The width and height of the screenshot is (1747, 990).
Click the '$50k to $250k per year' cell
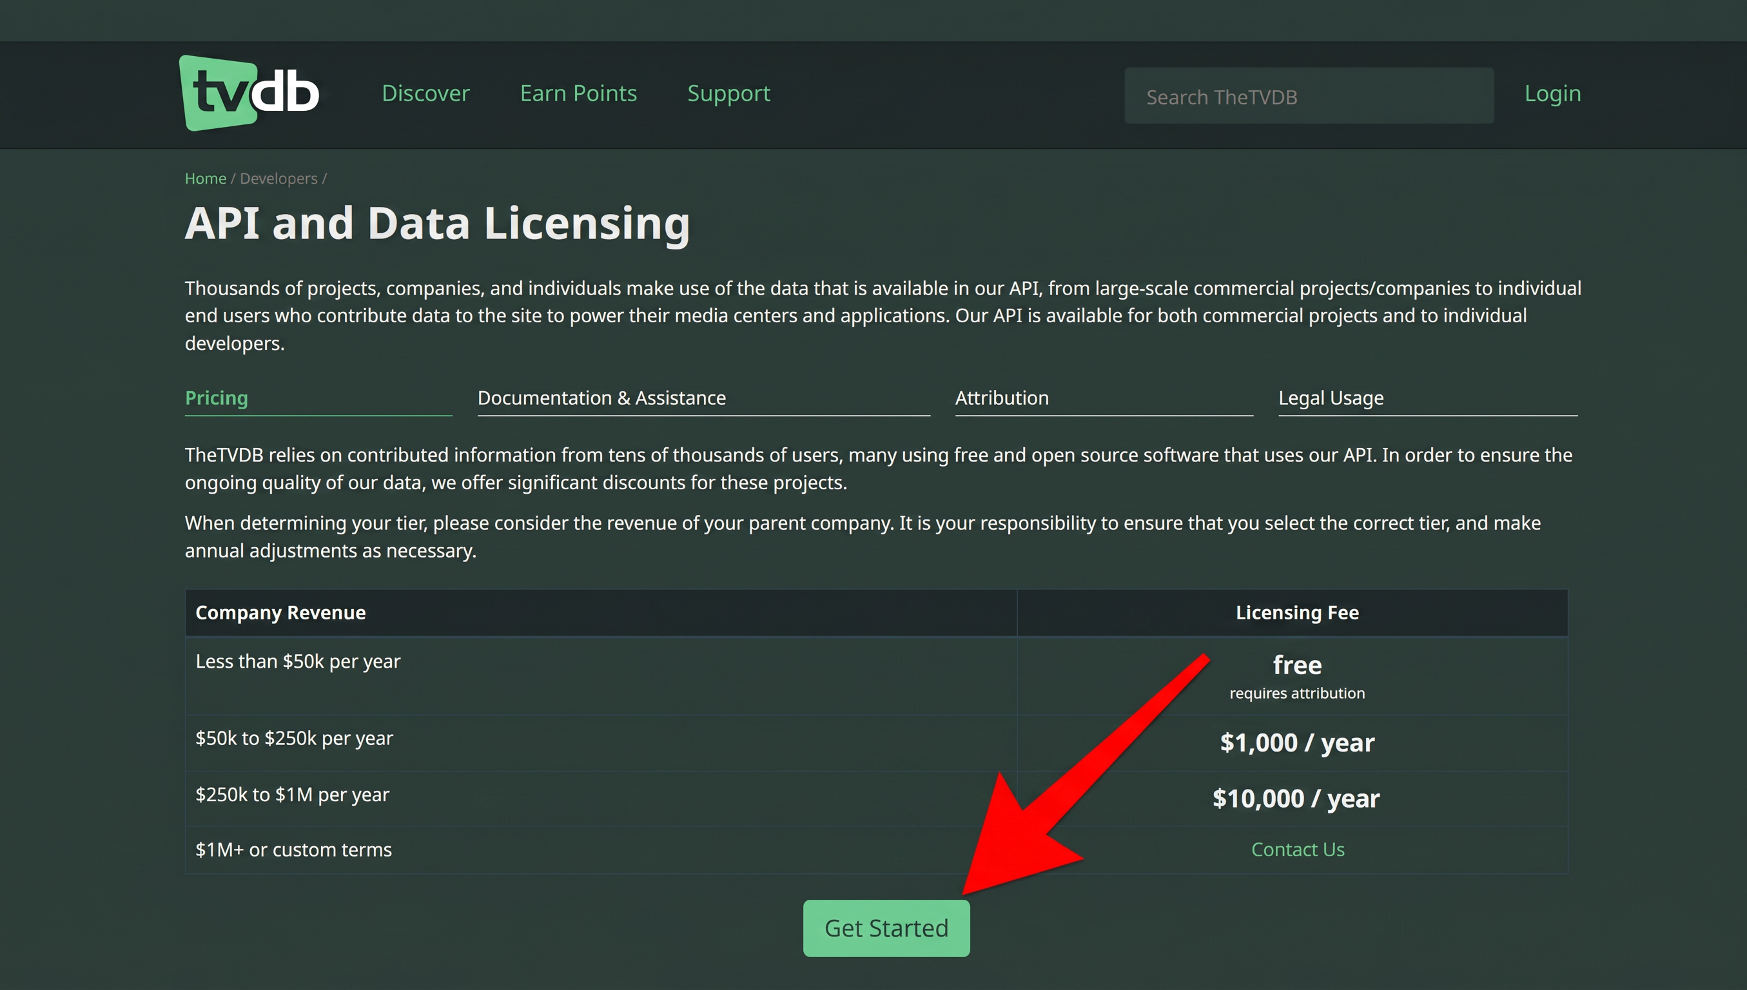click(x=600, y=742)
